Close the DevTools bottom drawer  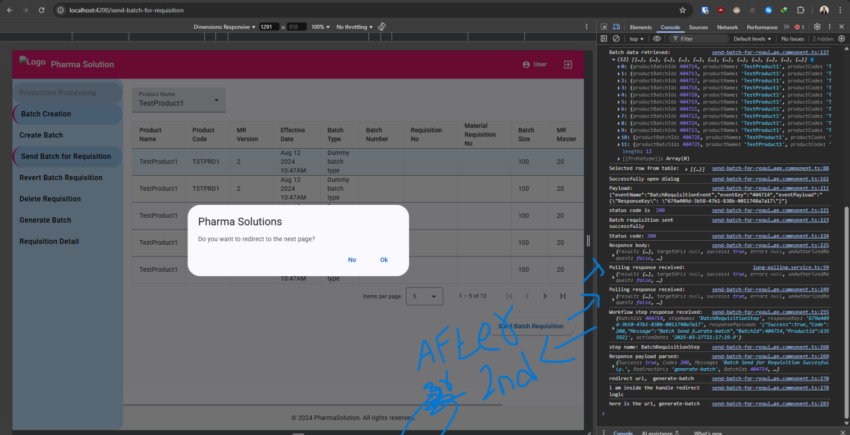coord(842,433)
